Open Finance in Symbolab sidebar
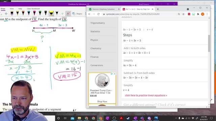This screenshot has width=216, height=121. click(94, 57)
